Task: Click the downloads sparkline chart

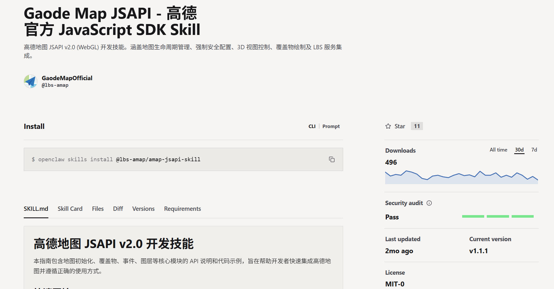Action: click(462, 177)
